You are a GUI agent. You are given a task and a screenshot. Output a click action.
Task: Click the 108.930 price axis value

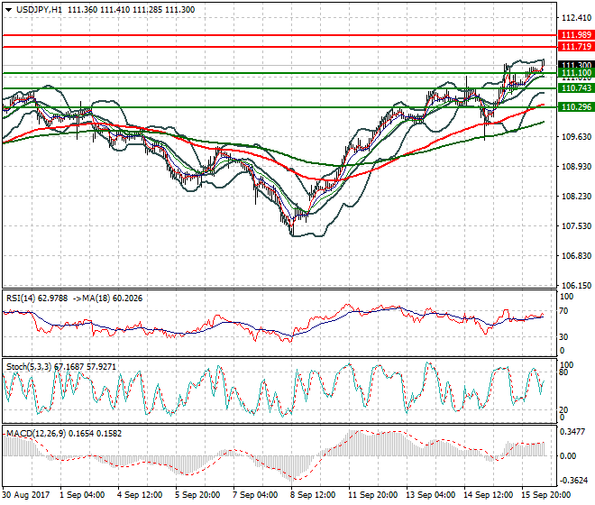(x=576, y=166)
